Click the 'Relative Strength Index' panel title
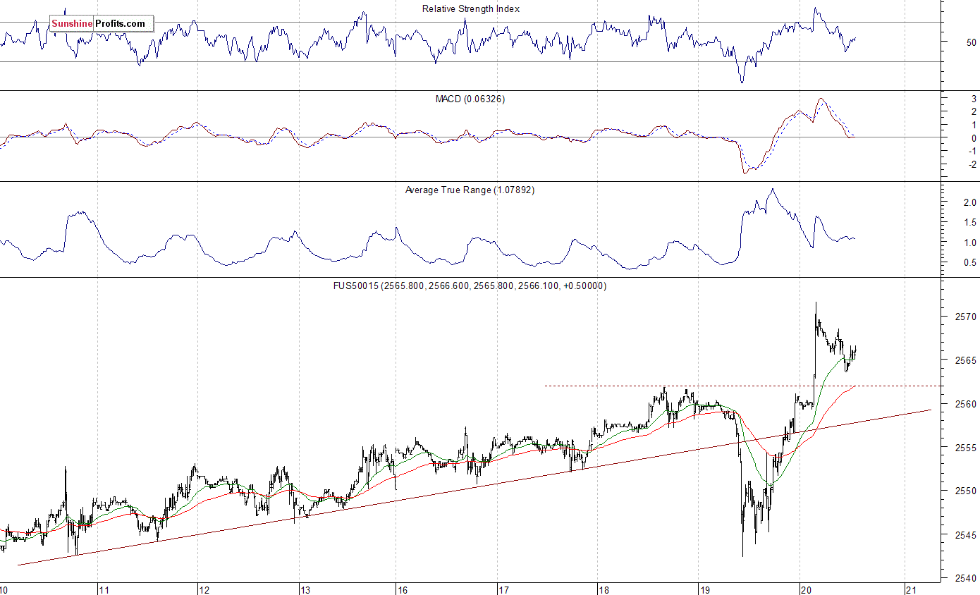This screenshot has height=595, width=980. coord(470,9)
